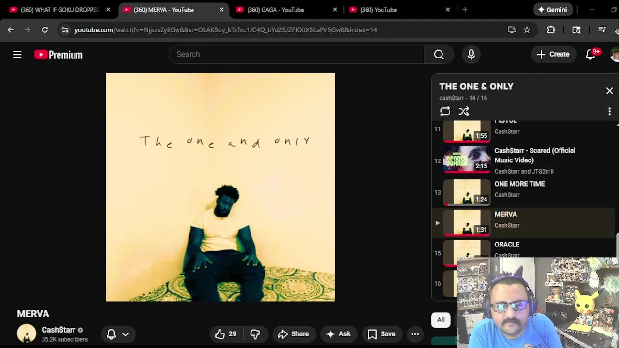Start voice search with microphone icon
The height and width of the screenshot is (348, 619).
click(471, 55)
